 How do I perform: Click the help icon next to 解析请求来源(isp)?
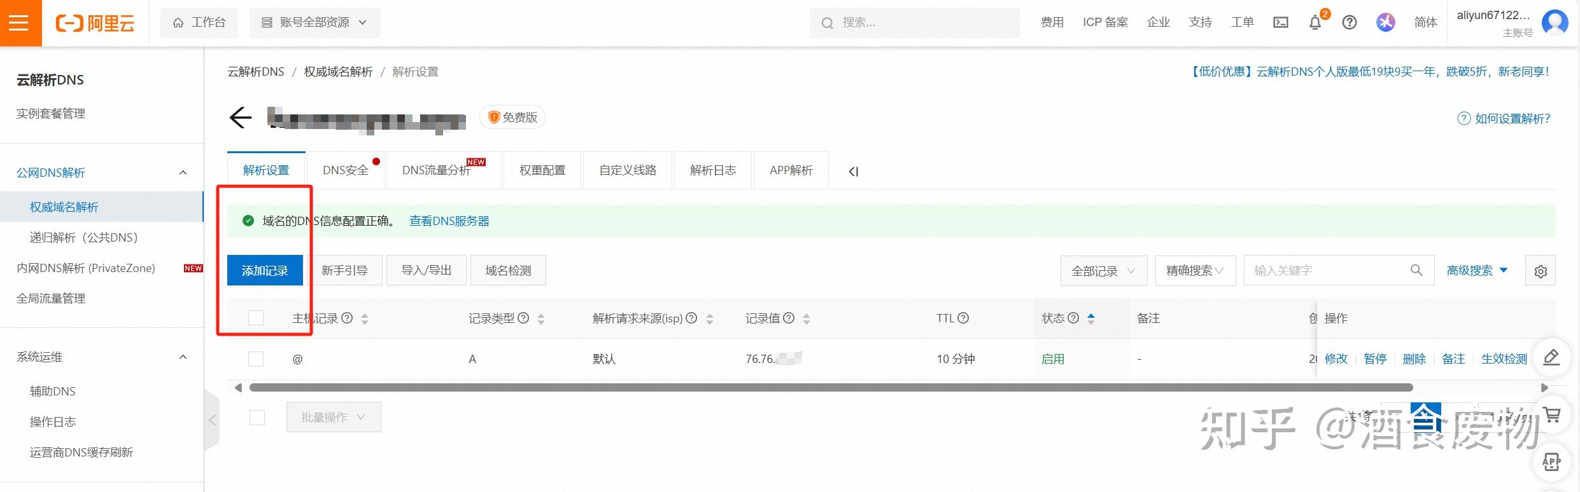point(691,318)
